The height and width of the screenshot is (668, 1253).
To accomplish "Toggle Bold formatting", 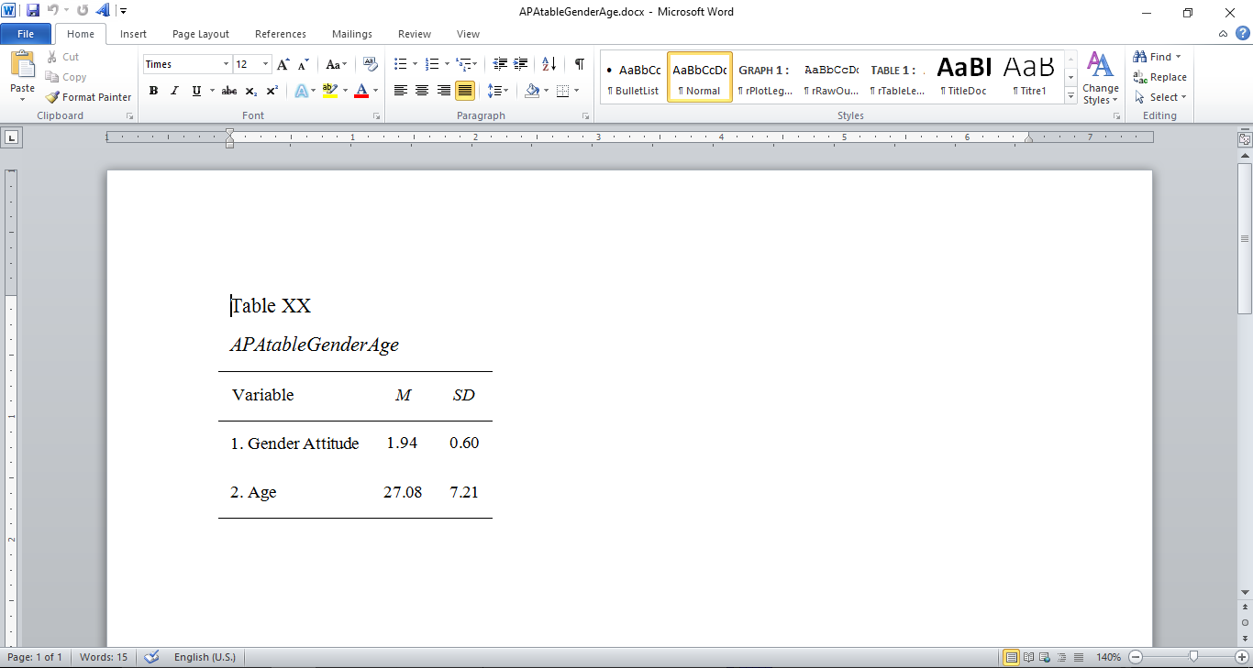I will coord(153,91).
